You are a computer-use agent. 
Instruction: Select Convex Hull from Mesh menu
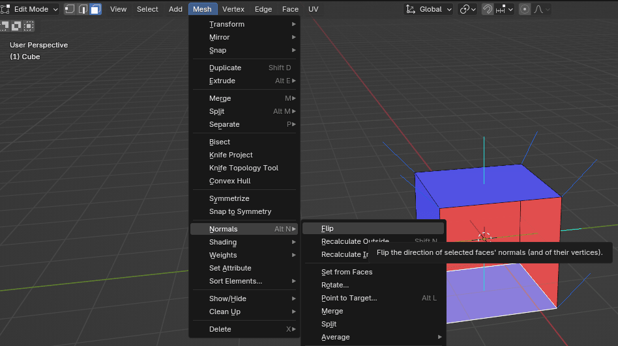(x=229, y=181)
